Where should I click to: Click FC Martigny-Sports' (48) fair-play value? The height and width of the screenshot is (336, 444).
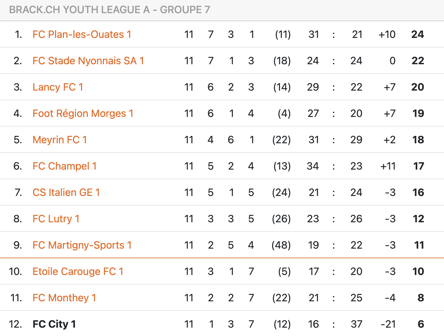coord(281,245)
